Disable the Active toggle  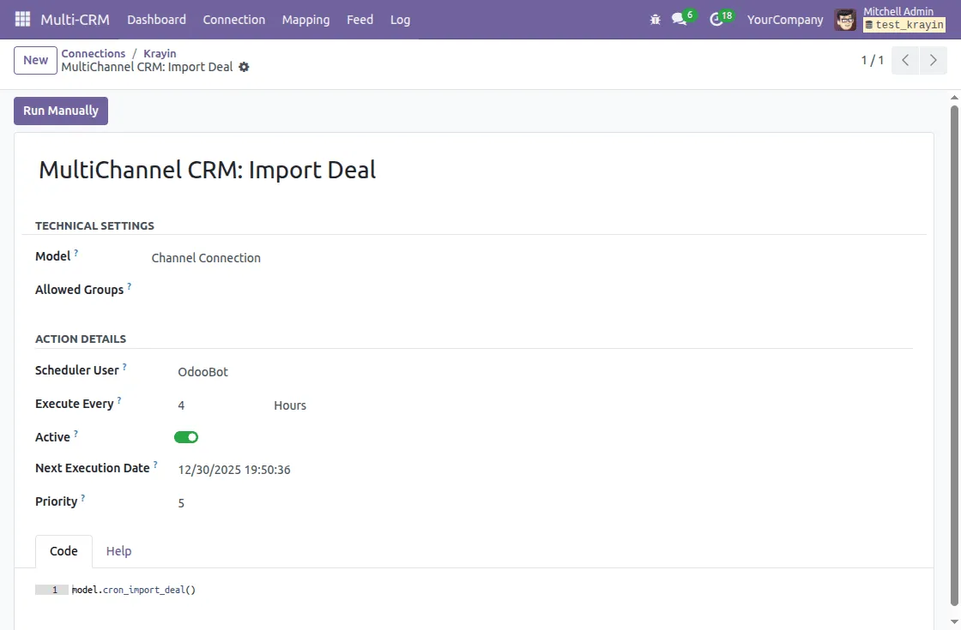click(186, 437)
